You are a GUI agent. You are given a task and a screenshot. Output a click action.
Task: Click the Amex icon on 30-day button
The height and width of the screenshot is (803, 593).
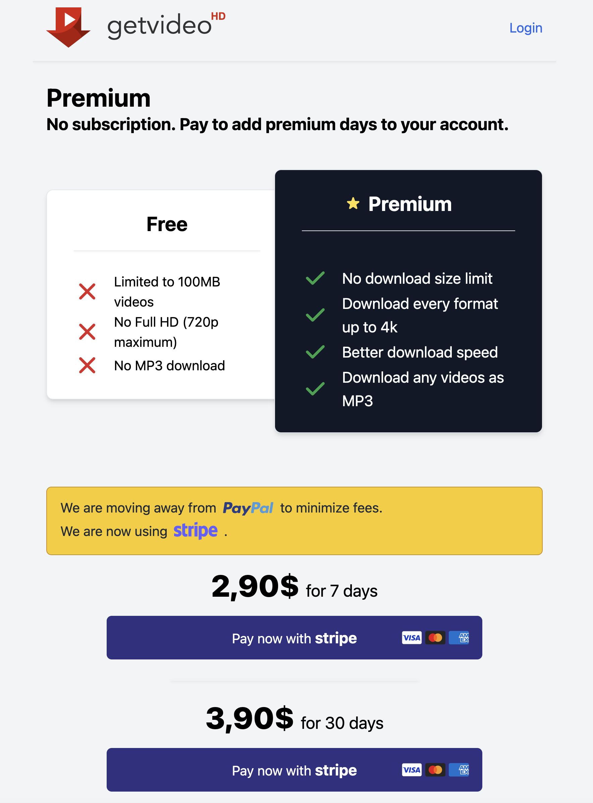[x=459, y=769]
